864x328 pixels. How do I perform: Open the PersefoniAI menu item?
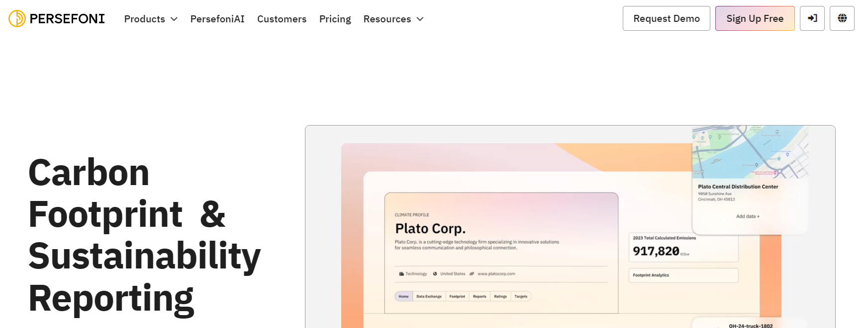[x=217, y=19]
